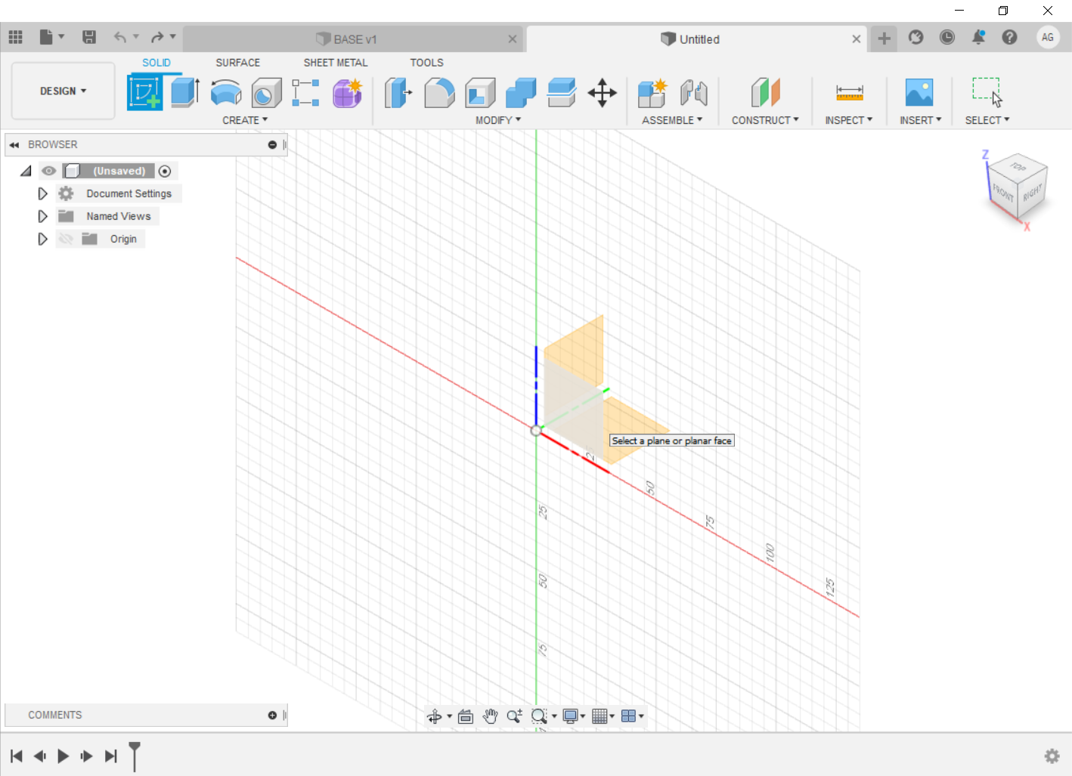Viewport: 1072px width, 776px height.
Task: Select the Shell tool
Action: (480, 93)
